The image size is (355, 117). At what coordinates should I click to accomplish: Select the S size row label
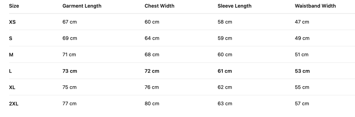point(11,38)
